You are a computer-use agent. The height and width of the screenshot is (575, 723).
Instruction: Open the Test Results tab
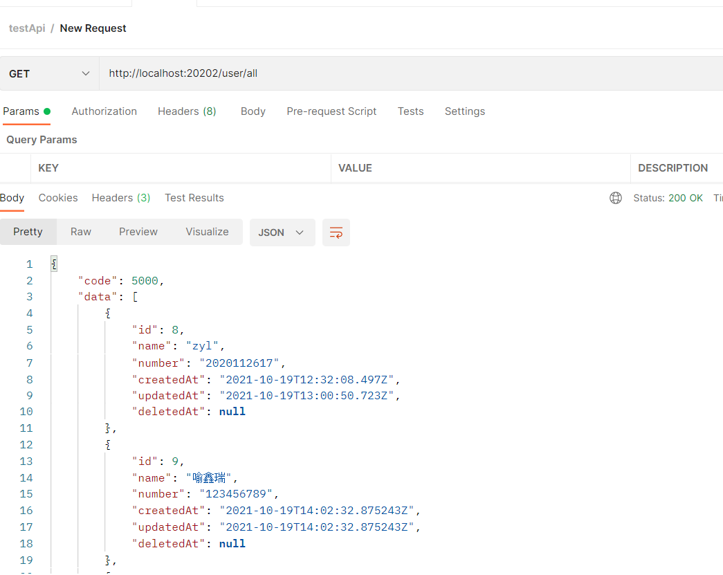[194, 198]
